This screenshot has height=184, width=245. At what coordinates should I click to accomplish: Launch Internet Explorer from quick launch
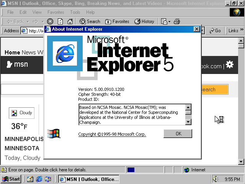click(39, 179)
